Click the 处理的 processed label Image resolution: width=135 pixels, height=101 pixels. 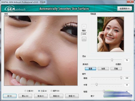[x=118, y=64]
